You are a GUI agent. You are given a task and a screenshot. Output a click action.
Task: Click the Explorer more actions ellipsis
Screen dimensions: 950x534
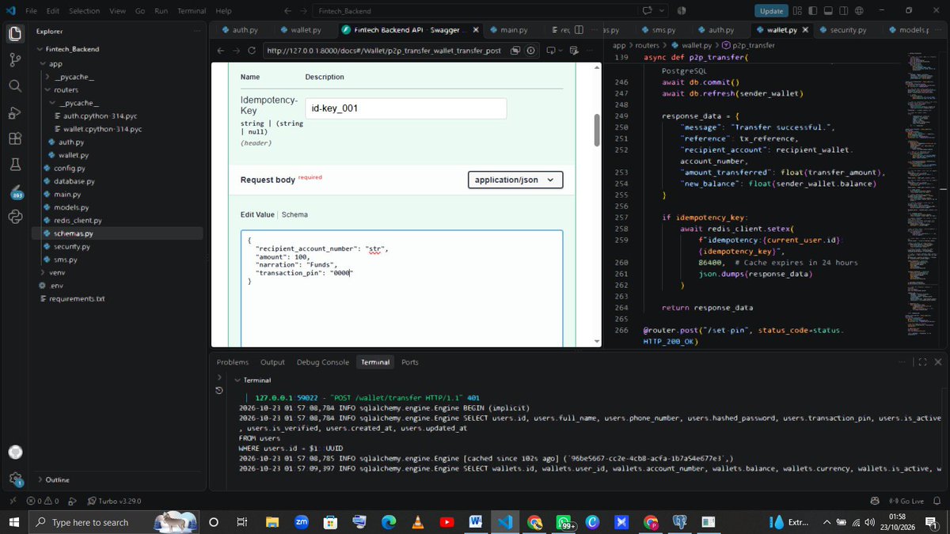196,32
